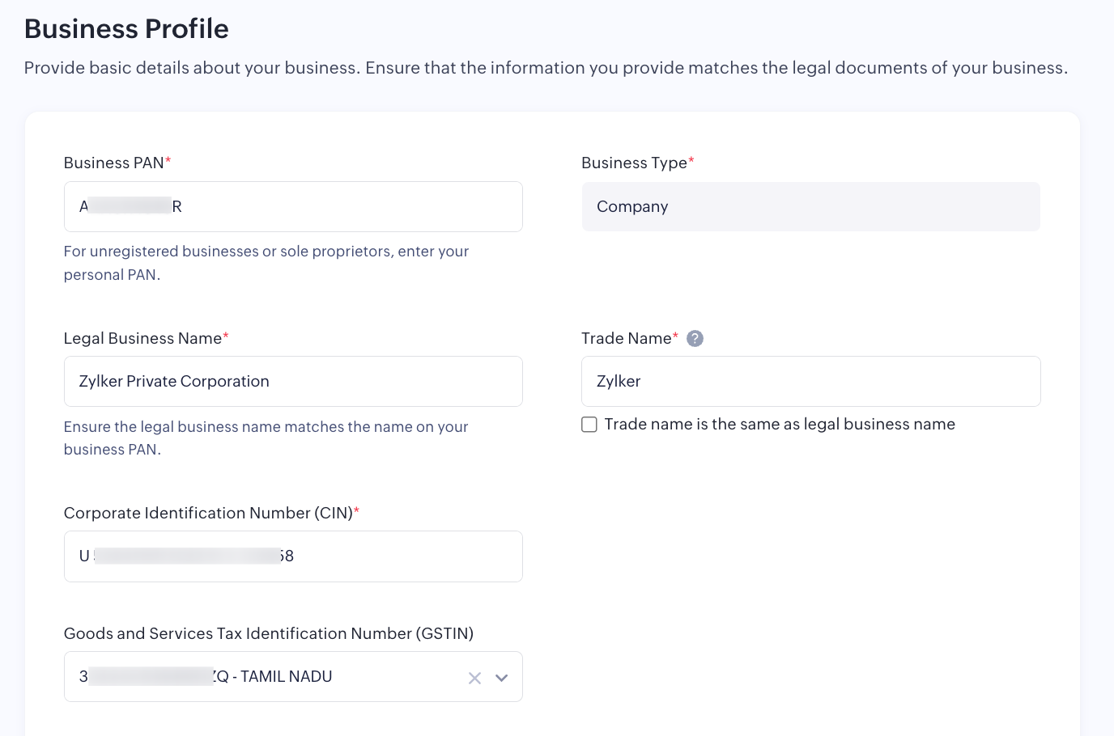Click the Corporate Identification Number (CIN) label
The height and width of the screenshot is (736, 1114).
click(x=208, y=513)
